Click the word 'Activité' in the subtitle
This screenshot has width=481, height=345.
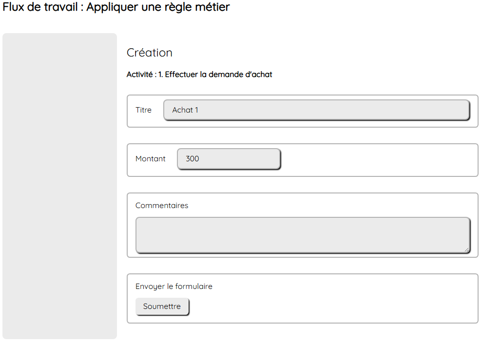tap(139, 75)
